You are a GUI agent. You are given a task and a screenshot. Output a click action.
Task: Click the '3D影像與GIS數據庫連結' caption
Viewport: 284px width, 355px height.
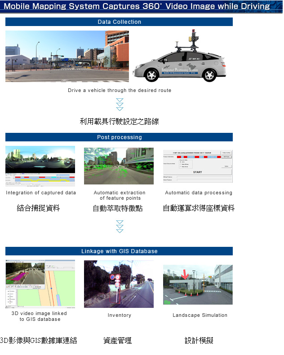pyautogui.click(x=39, y=341)
